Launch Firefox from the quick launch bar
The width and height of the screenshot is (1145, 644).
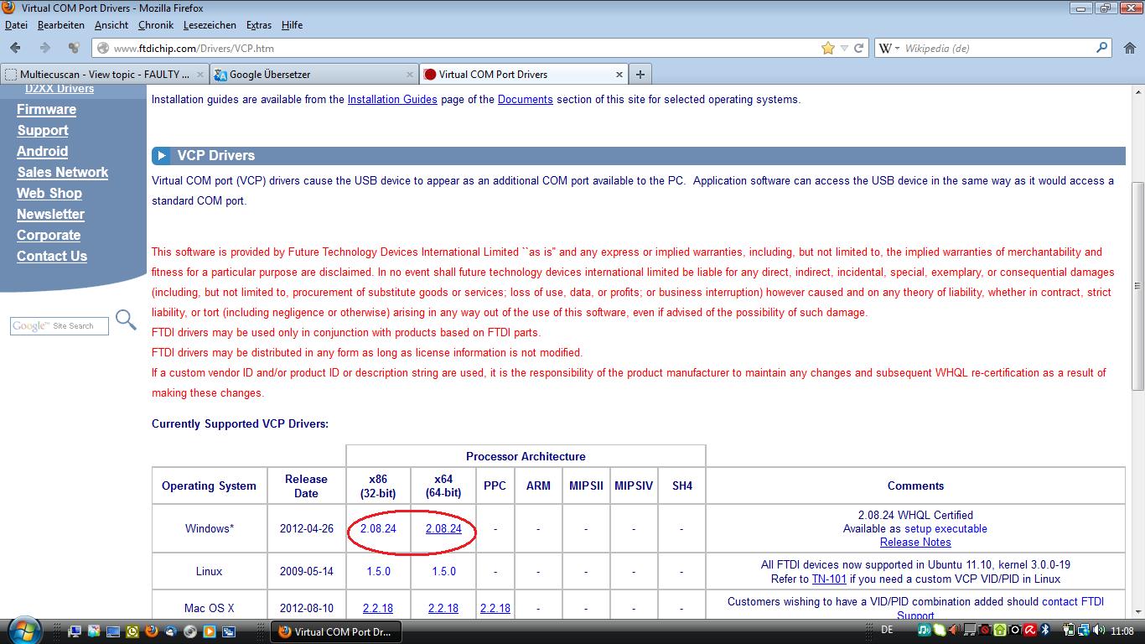(152, 631)
